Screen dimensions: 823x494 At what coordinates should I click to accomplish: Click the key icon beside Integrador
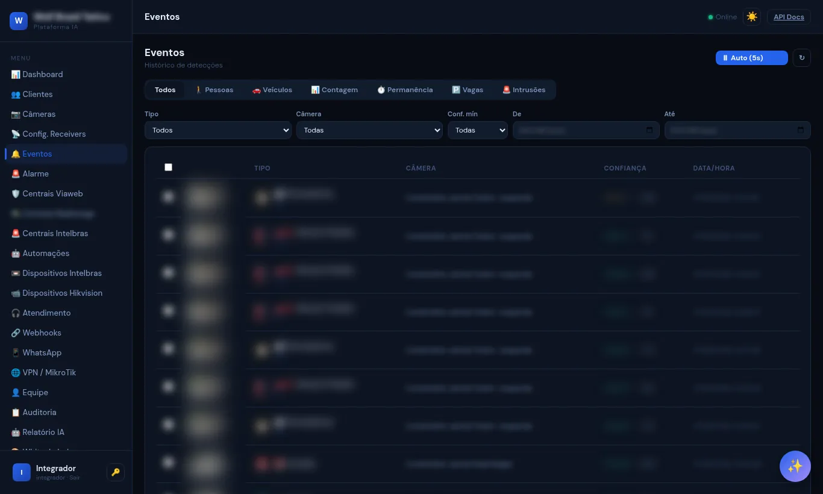coord(116,472)
